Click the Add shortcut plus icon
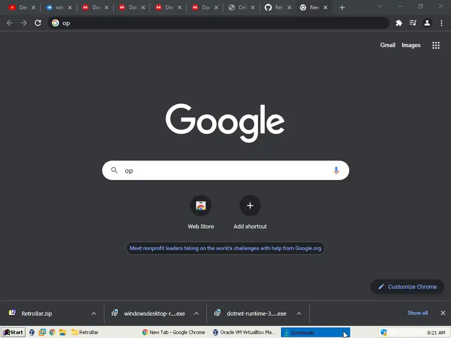451x338 pixels. tap(250, 206)
